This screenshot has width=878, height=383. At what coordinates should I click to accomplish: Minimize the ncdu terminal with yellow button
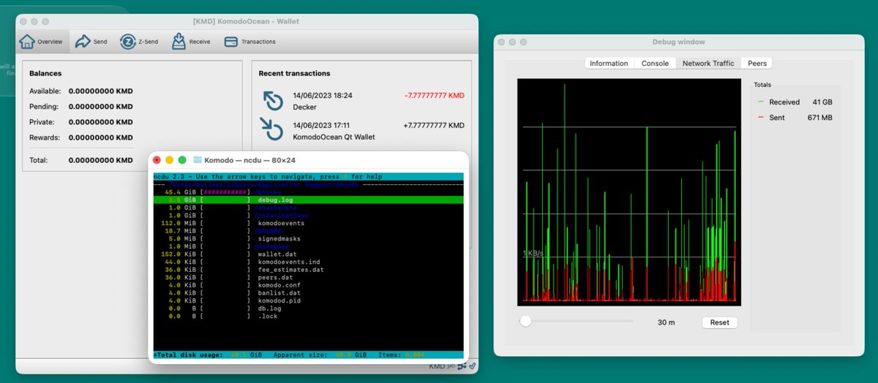[169, 159]
